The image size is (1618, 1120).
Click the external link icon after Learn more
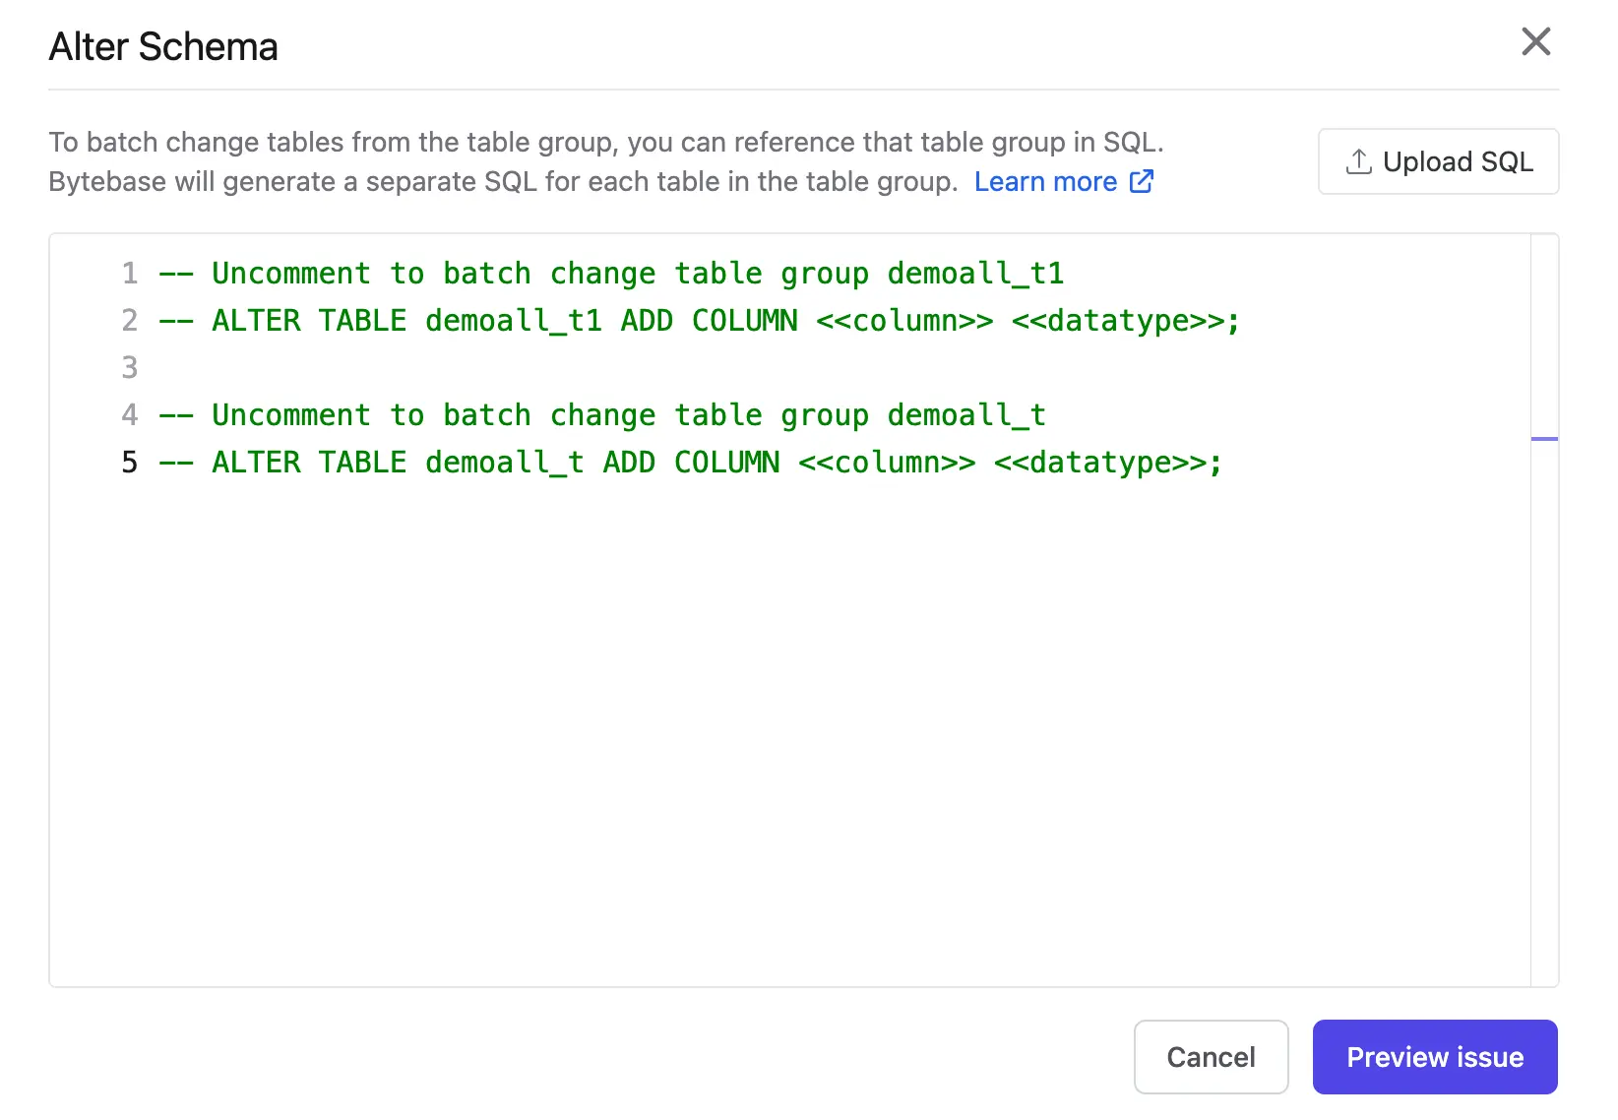(x=1142, y=181)
